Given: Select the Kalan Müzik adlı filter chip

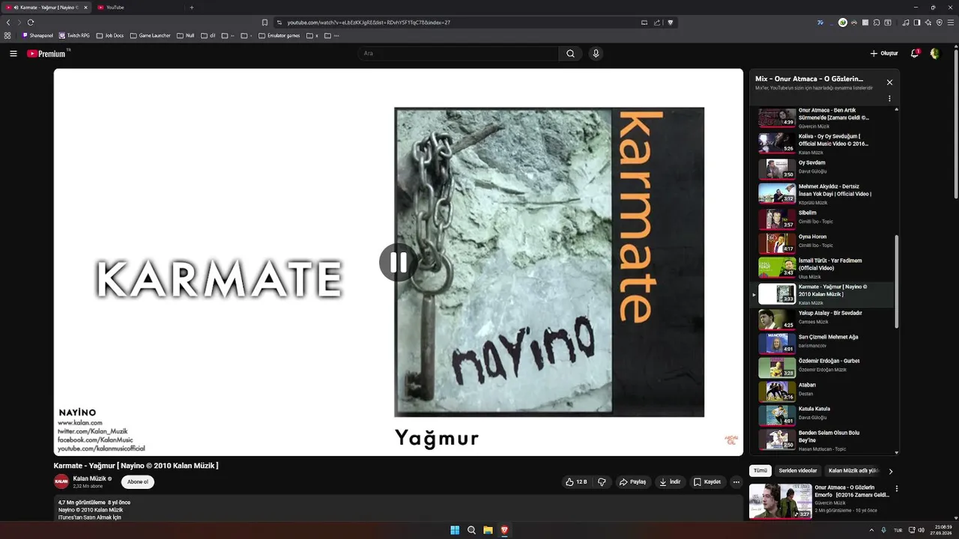Looking at the screenshot, I should pyautogui.click(x=853, y=471).
